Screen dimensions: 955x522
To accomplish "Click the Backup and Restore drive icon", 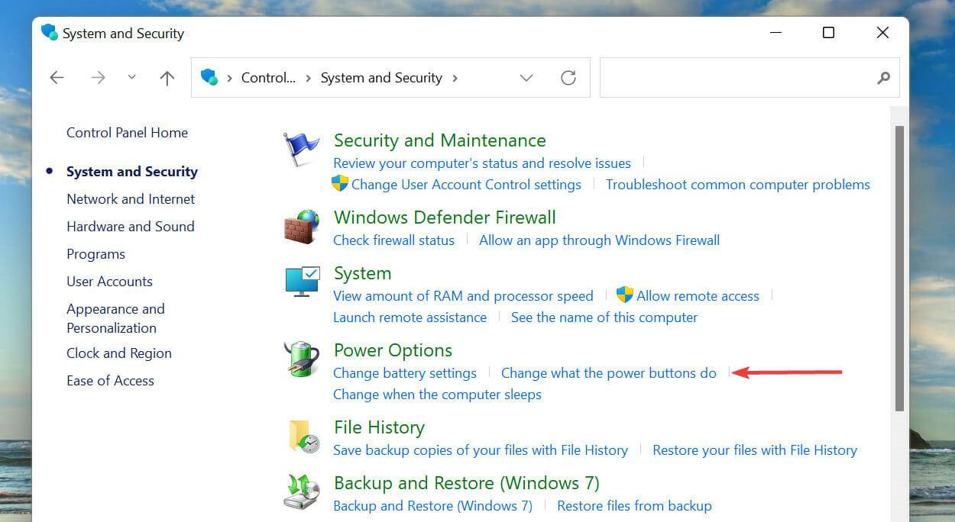I will (x=302, y=492).
